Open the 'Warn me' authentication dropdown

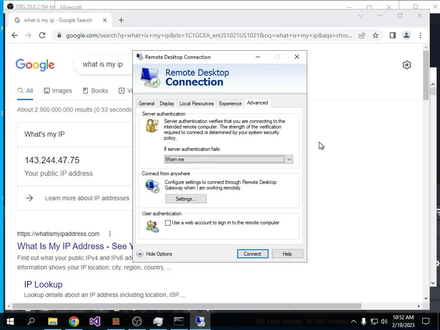[x=229, y=159]
